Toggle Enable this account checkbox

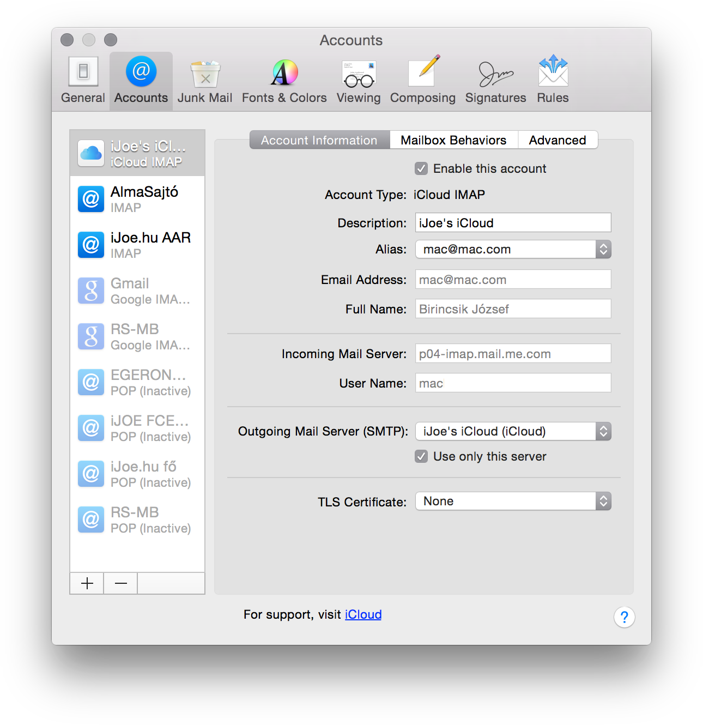point(421,168)
